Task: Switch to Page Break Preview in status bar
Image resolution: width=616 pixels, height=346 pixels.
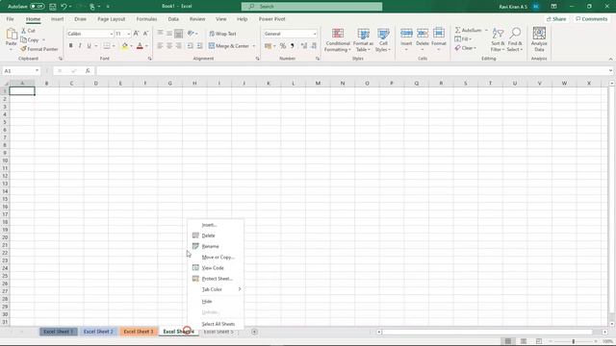Action: pyautogui.click(x=539, y=341)
